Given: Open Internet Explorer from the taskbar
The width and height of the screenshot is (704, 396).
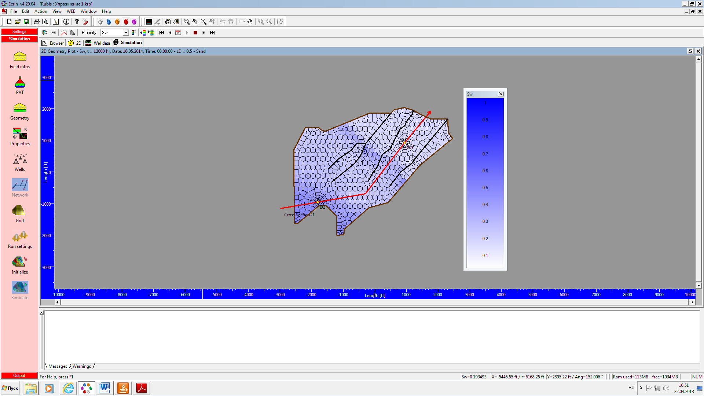Looking at the screenshot, I should click(68, 388).
